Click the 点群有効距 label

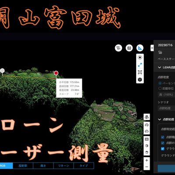tap(168, 129)
